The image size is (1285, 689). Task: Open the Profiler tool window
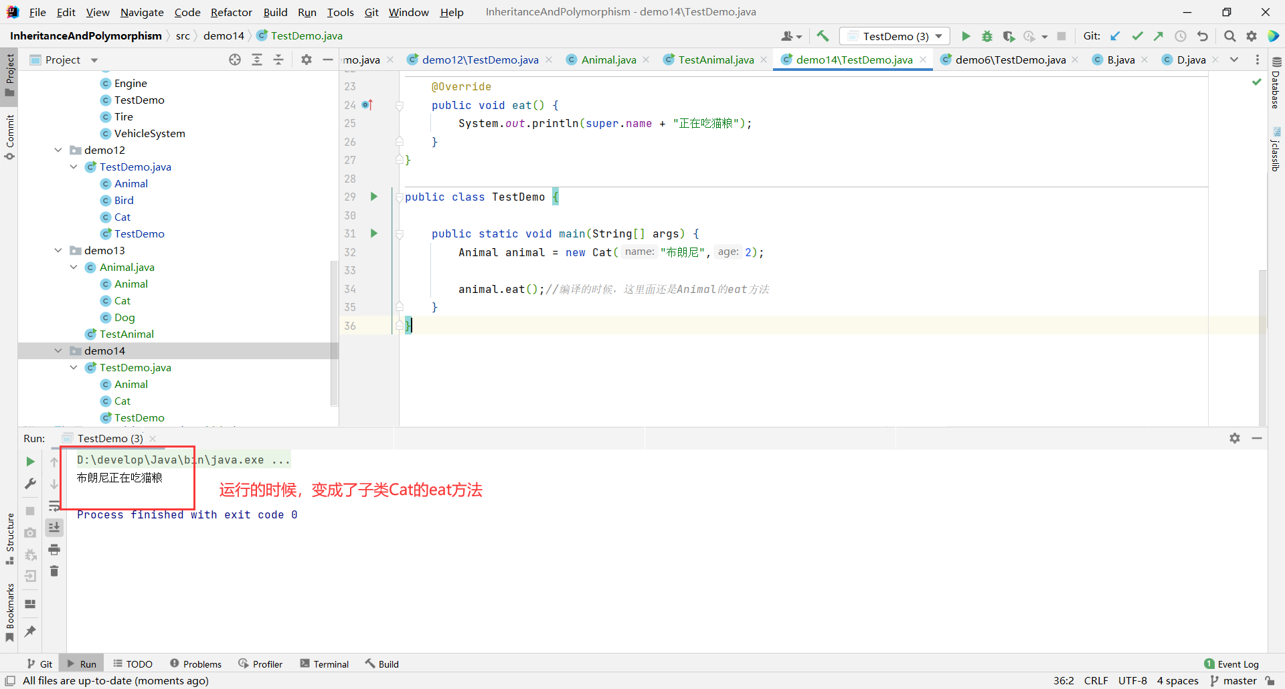(x=260, y=664)
